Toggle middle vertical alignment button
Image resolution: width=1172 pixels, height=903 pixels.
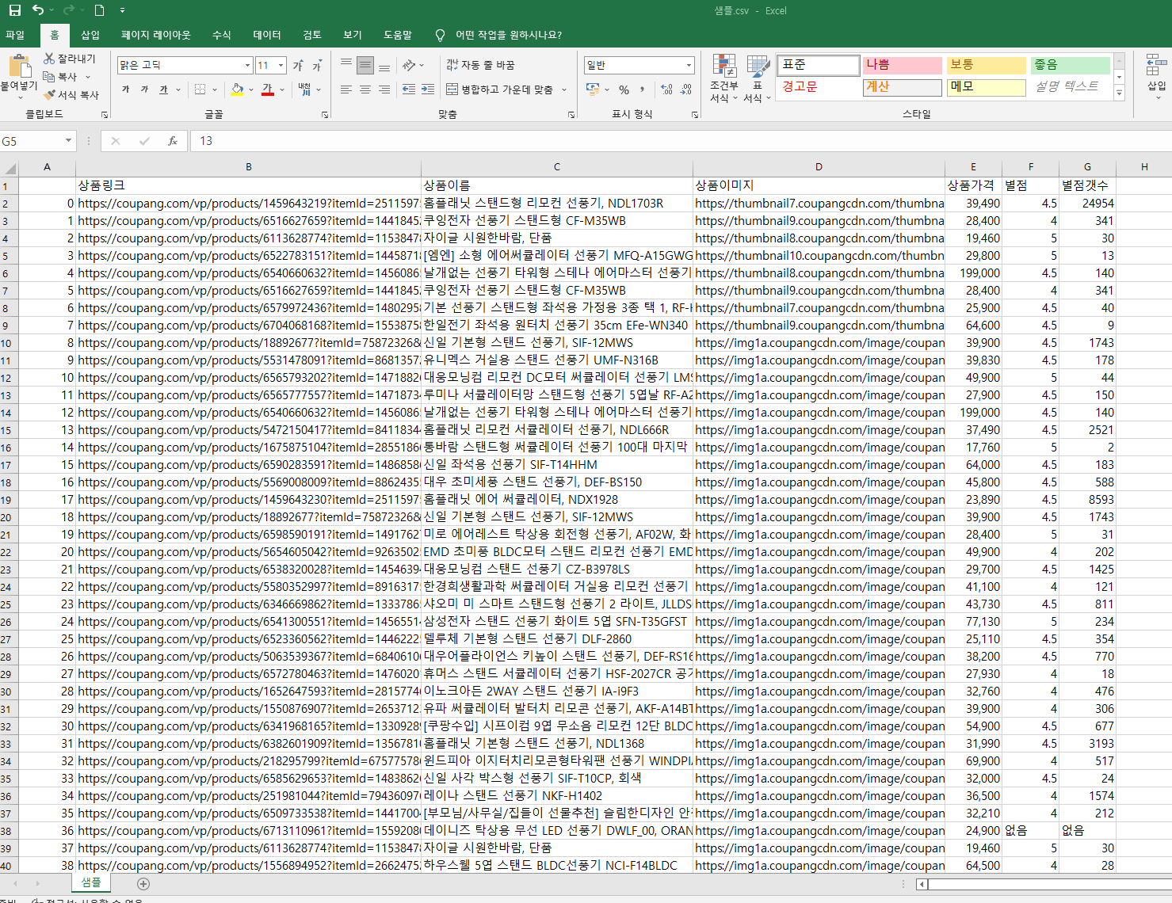click(365, 66)
